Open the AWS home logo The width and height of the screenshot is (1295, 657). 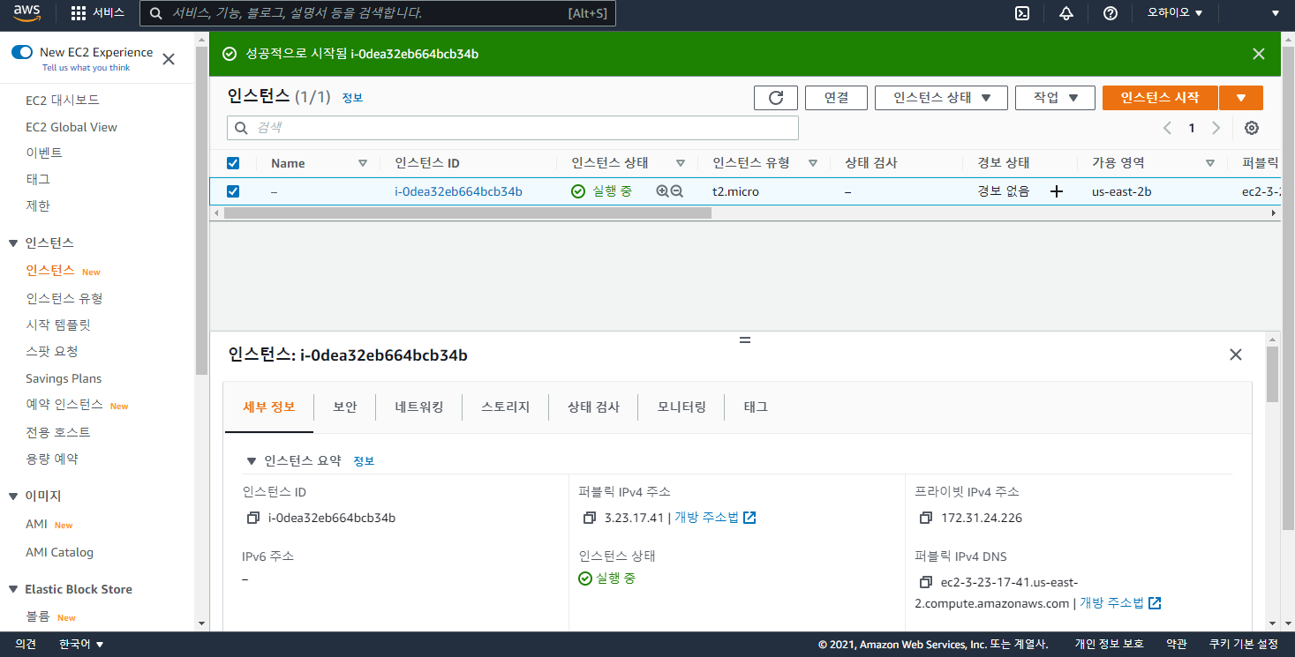point(26,12)
